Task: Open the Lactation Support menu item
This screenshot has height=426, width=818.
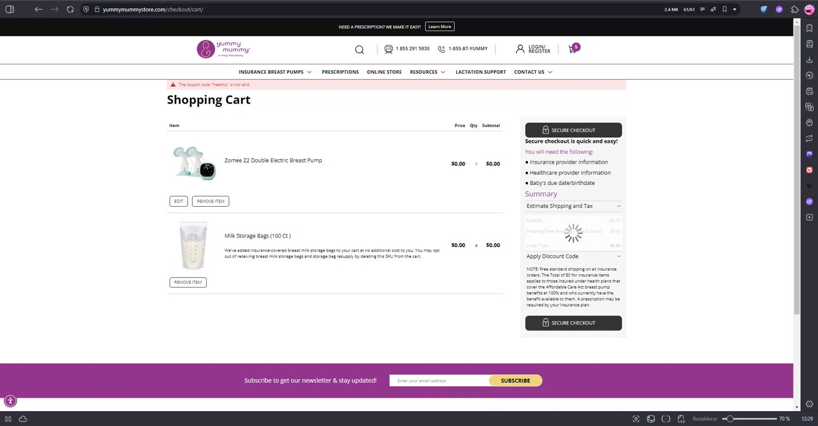Action: pyautogui.click(x=480, y=72)
